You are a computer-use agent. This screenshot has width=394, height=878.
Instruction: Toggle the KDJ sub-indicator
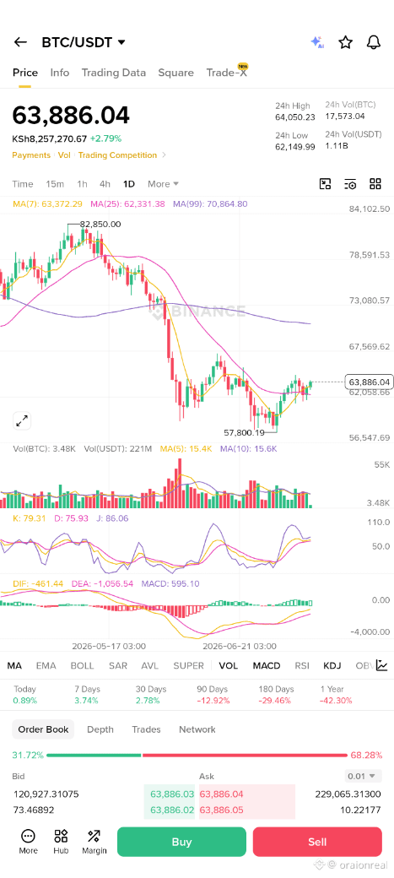[x=332, y=666]
